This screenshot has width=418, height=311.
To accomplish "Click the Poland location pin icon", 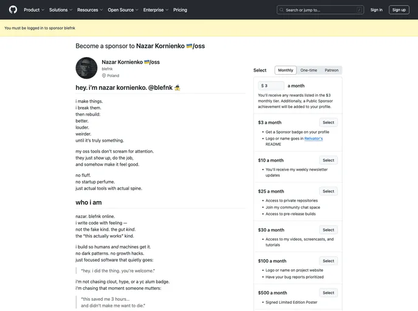I will [x=104, y=76].
